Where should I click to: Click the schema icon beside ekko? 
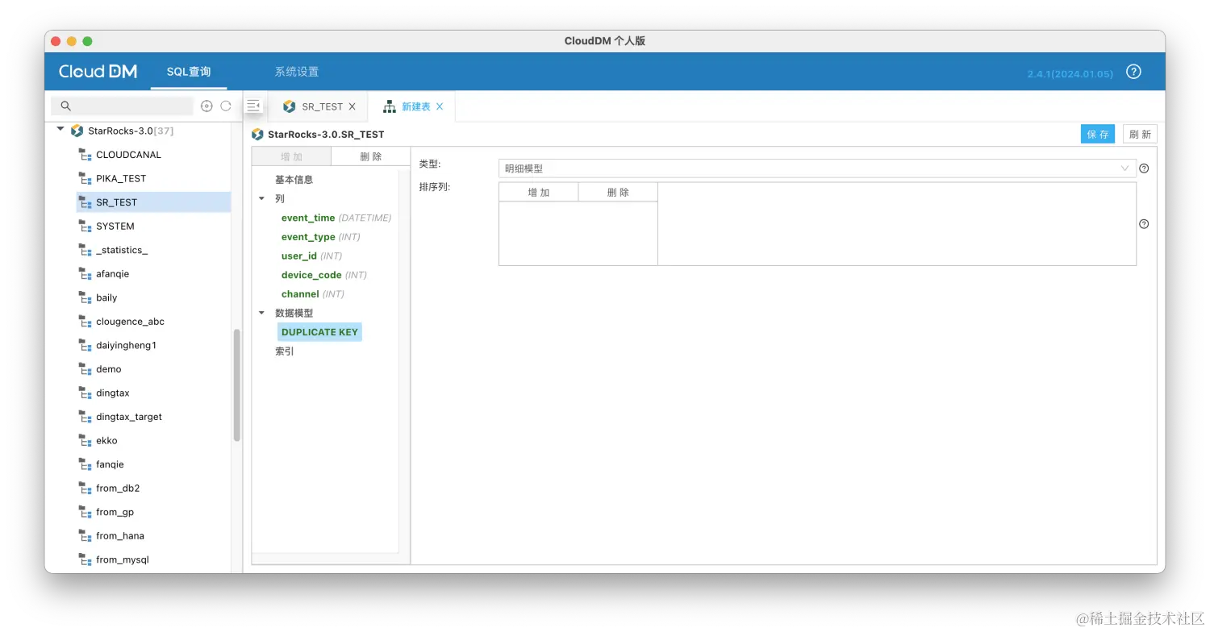85,441
